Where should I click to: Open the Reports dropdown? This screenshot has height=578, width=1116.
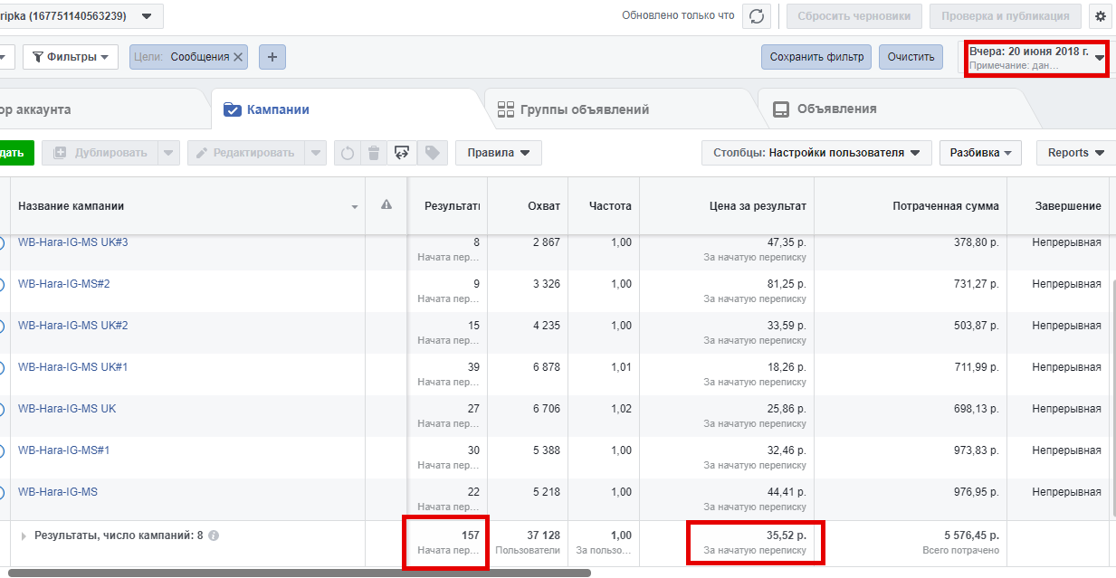(1076, 153)
